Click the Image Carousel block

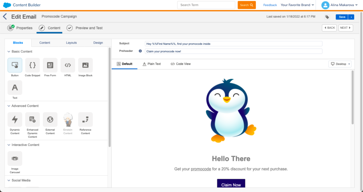[x=15, y=158]
